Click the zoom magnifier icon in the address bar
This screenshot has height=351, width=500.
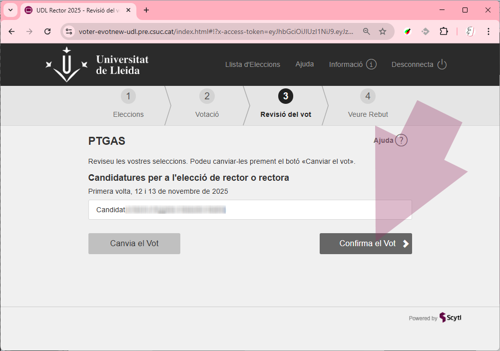coord(367,31)
